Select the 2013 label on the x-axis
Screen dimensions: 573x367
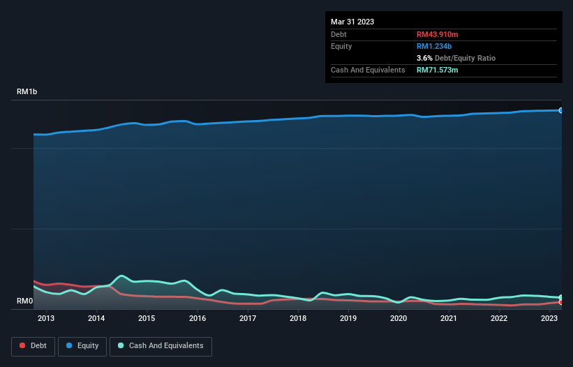click(x=46, y=318)
